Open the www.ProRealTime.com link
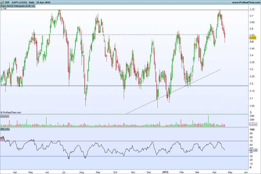Screen dimensions: 261x174 pos(246,2)
